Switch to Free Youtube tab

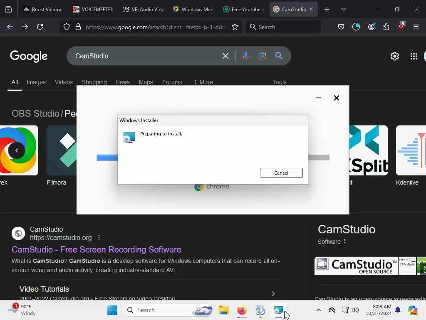(243, 9)
